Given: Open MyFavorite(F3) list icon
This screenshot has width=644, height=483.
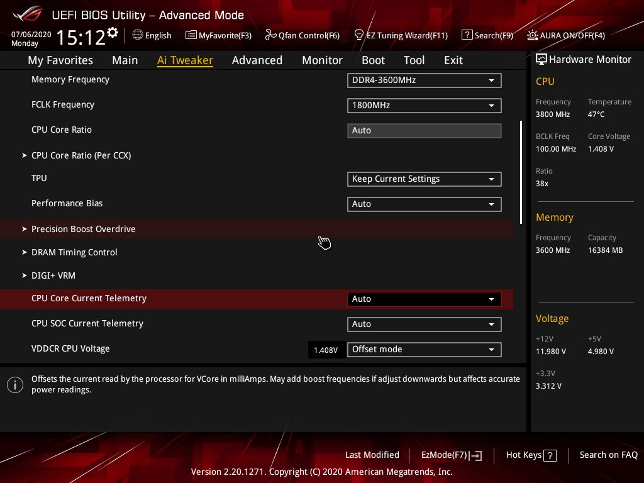Looking at the screenshot, I should tap(191, 35).
